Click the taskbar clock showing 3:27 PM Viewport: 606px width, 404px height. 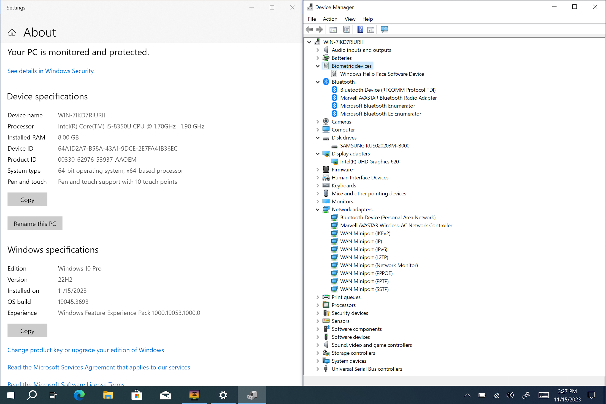[567, 395]
